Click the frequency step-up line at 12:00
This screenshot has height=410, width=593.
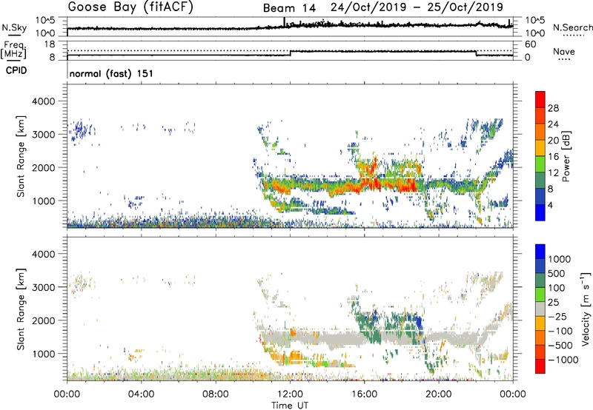pyautogui.click(x=291, y=53)
